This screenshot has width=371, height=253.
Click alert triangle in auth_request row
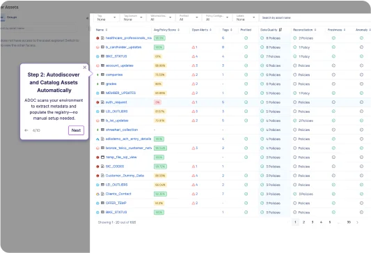coord(194,102)
